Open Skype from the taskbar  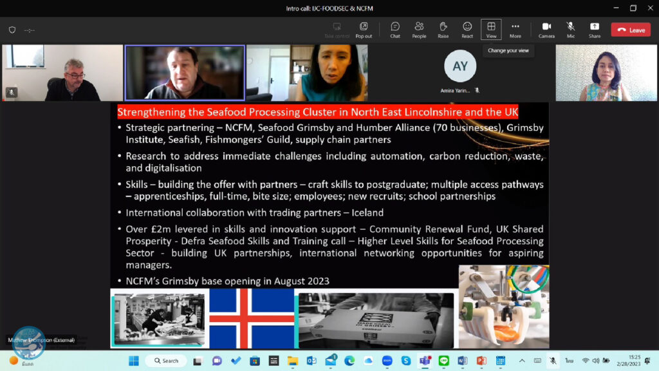(406, 361)
